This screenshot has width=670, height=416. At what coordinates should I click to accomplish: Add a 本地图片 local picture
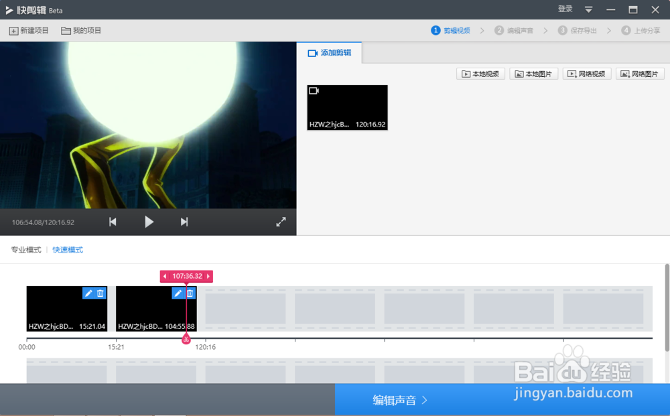click(534, 74)
